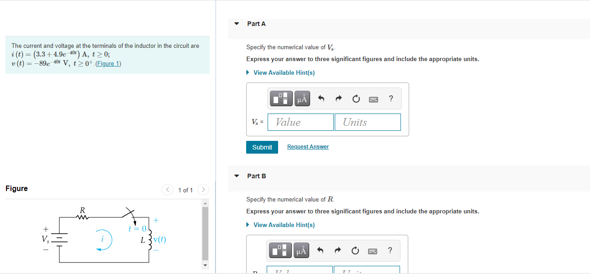The width and height of the screenshot is (590, 274).
Task: Reset the Part A answer field
Action: click(x=355, y=98)
